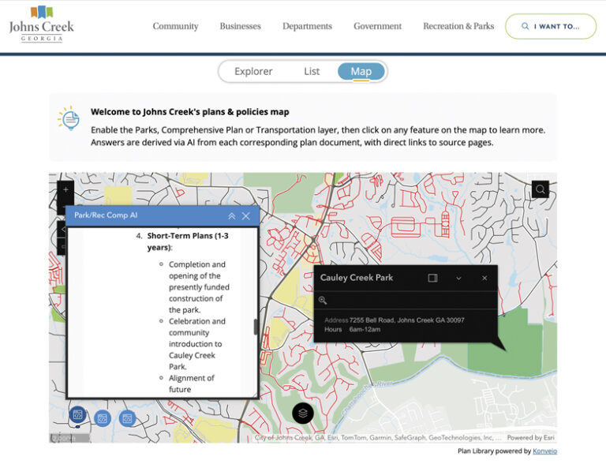Click the rightmost blue embed widget icon

click(127, 418)
